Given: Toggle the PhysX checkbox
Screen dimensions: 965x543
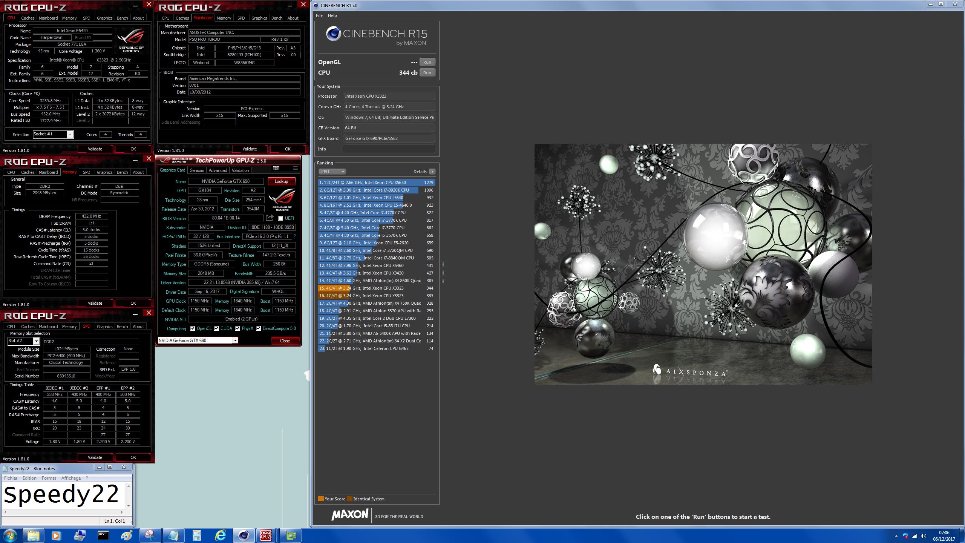Looking at the screenshot, I should (x=238, y=328).
